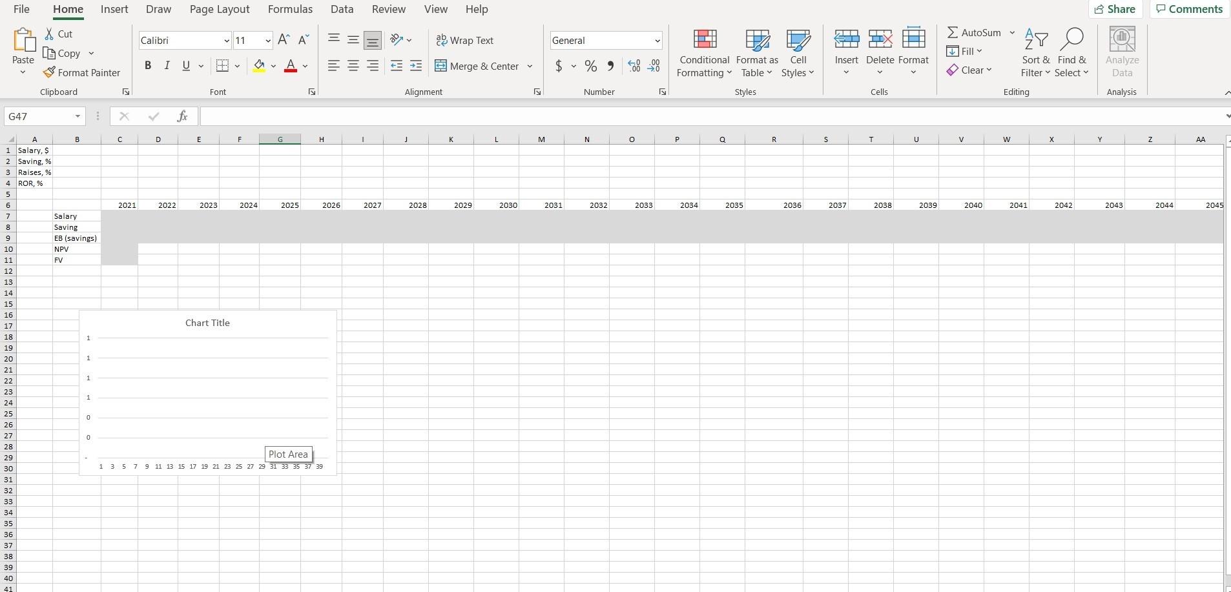The height and width of the screenshot is (592, 1231).
Task: Apply the Percent number style
Action: point(591,66)
